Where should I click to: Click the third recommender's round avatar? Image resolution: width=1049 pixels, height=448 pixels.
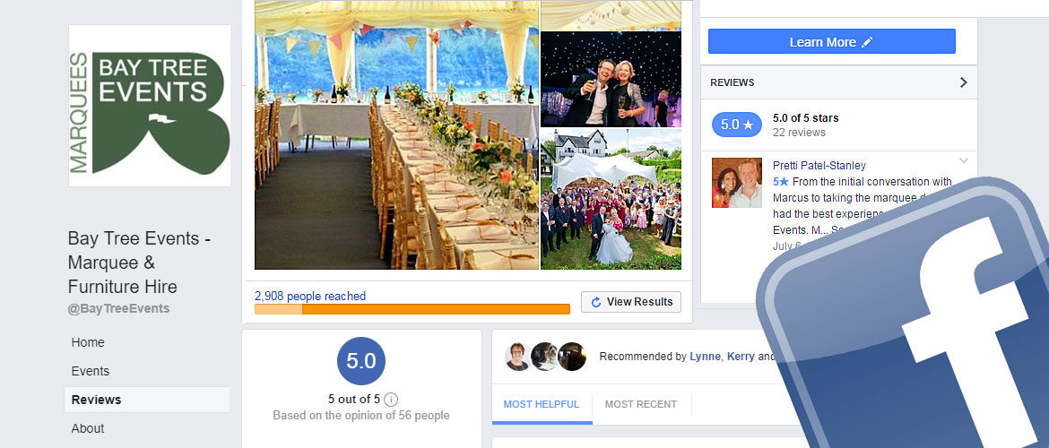(x=572, y=357)
